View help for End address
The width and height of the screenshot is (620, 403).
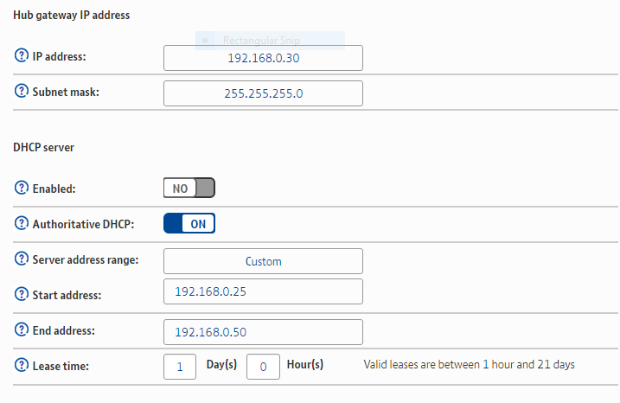(x=22, y=330)
